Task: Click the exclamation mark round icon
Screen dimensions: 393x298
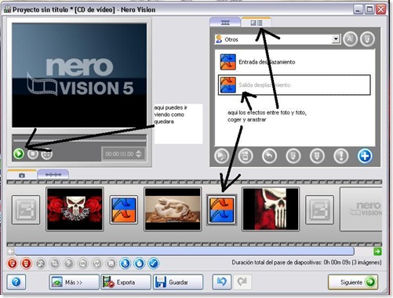Action: point(341,156)
